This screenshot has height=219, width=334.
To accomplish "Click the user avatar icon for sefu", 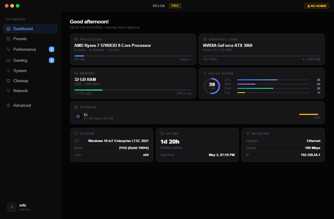I will (x=12, y=207).
